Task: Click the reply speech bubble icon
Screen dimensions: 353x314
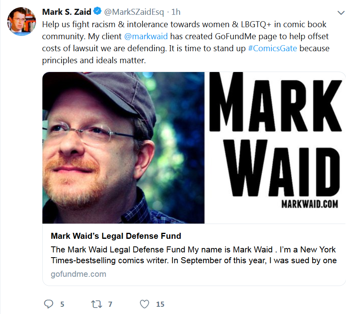Action: 48,304
